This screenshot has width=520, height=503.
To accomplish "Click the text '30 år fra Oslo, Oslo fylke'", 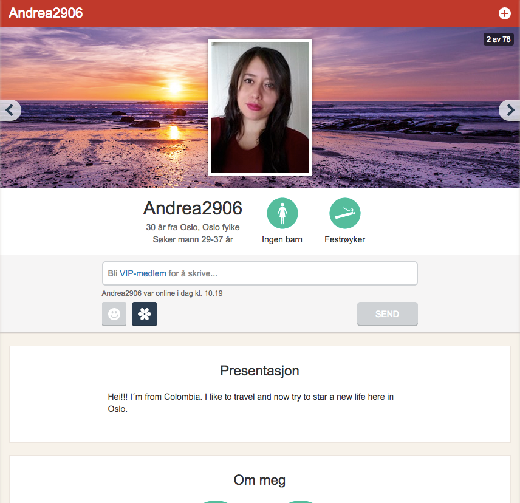I will coord(193,227).
